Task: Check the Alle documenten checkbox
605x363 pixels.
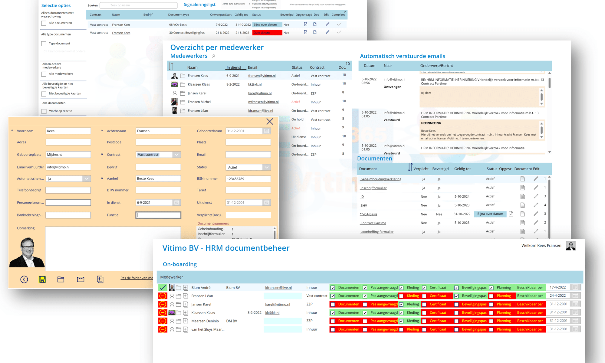Action: coord(44,23)
